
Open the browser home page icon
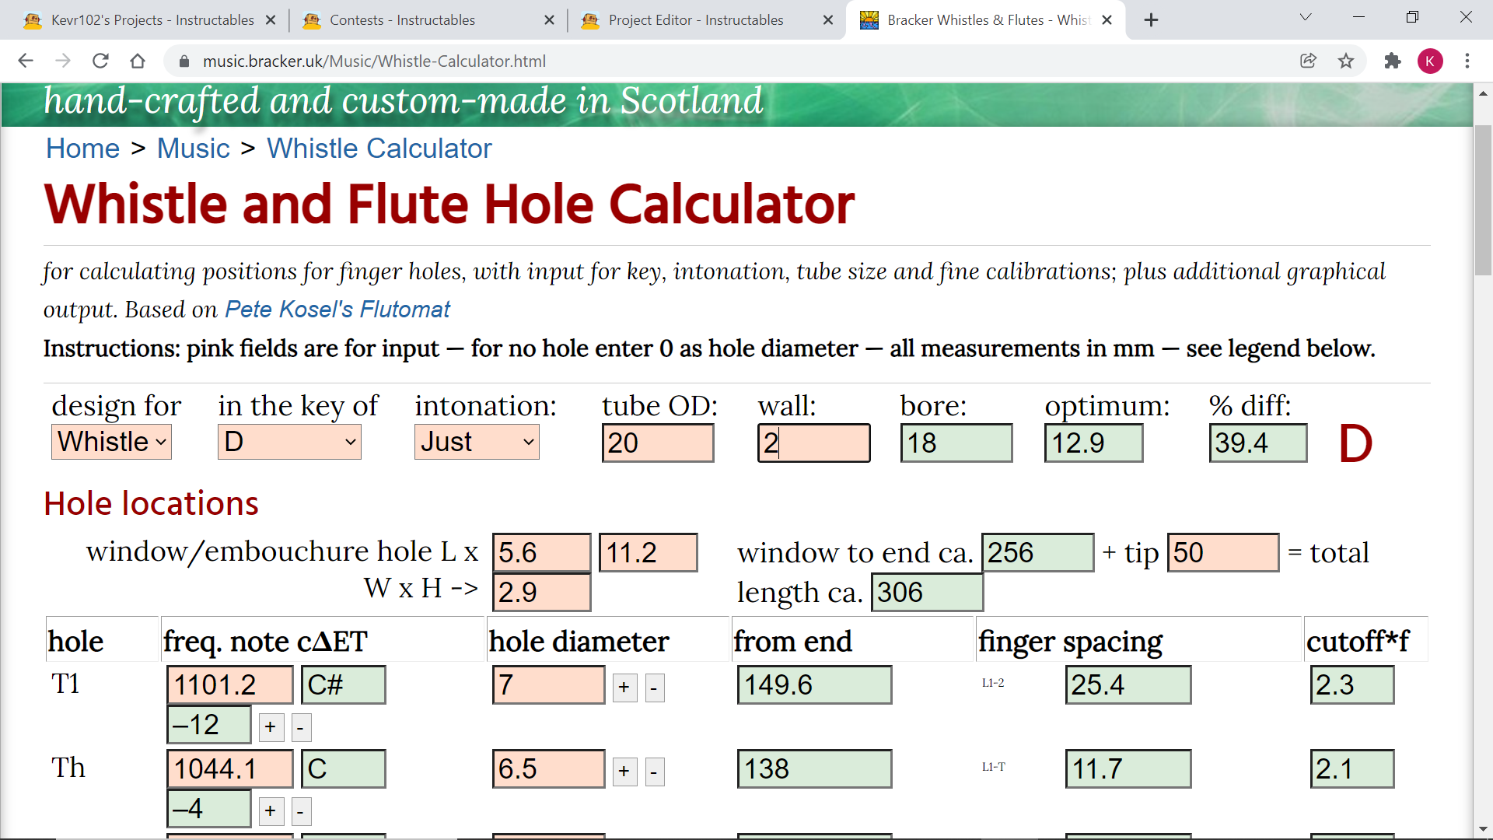[138, 61]
